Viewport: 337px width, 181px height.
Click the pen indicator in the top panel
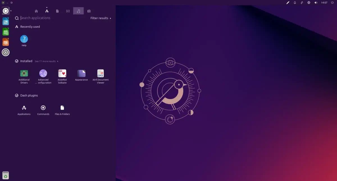[288, 3]
